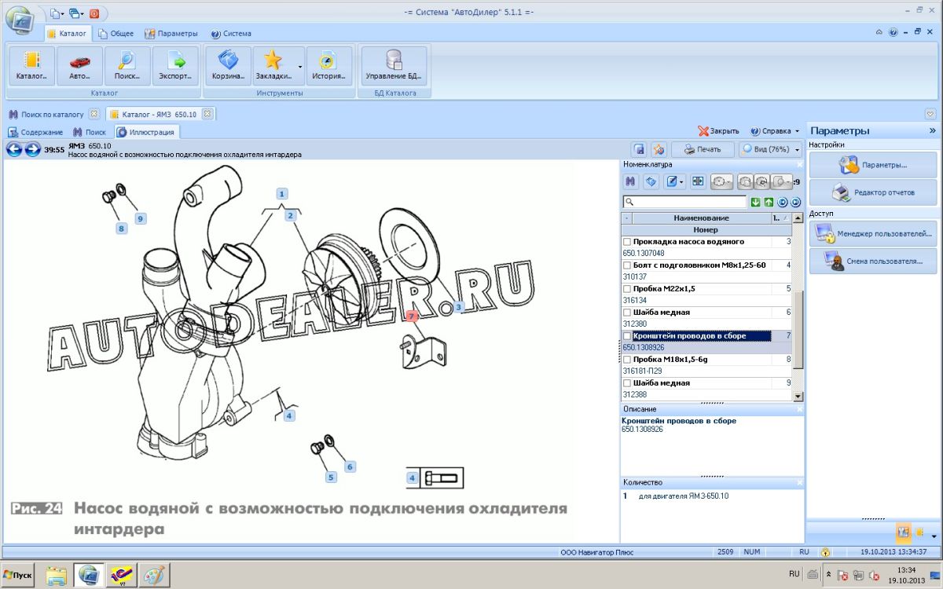This screenshot has height=589, width=943.
Task: Switch to the Общее ribbon tab
Action: [x=116, y=34]
